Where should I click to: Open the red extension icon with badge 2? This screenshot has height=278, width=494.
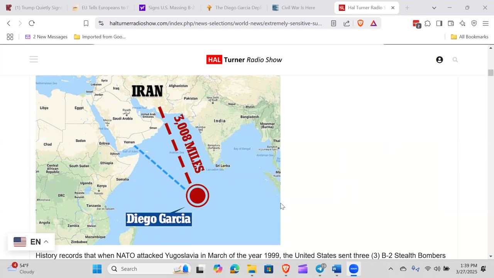tap(416, 24)
